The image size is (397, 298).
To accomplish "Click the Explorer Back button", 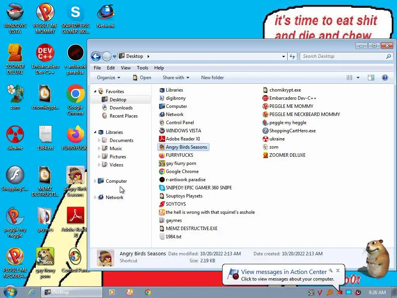I will pos(96,56).
